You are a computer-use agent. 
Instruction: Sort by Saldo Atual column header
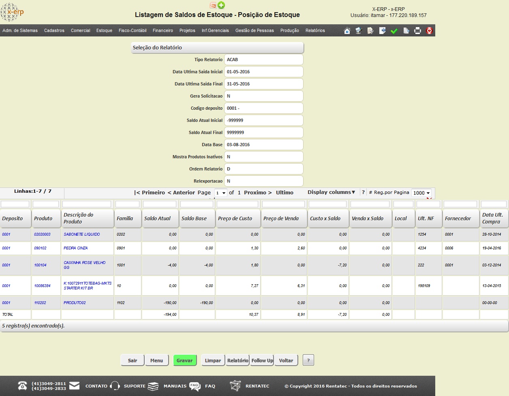coord(160,218)
